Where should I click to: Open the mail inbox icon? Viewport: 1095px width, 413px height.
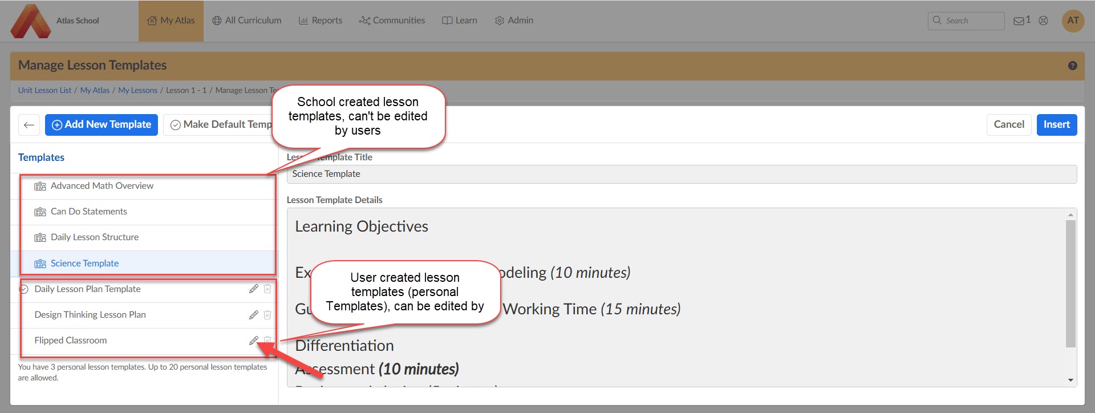(1019, 21)
